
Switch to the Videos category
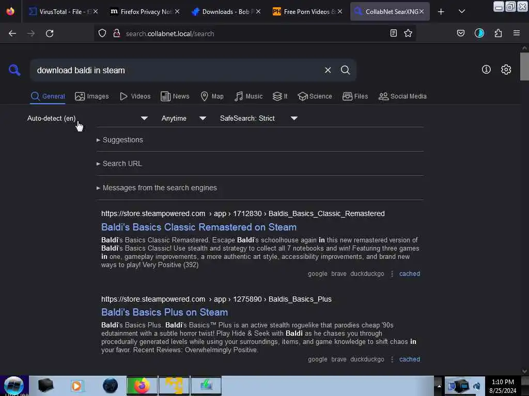click(x=135, y=96)
